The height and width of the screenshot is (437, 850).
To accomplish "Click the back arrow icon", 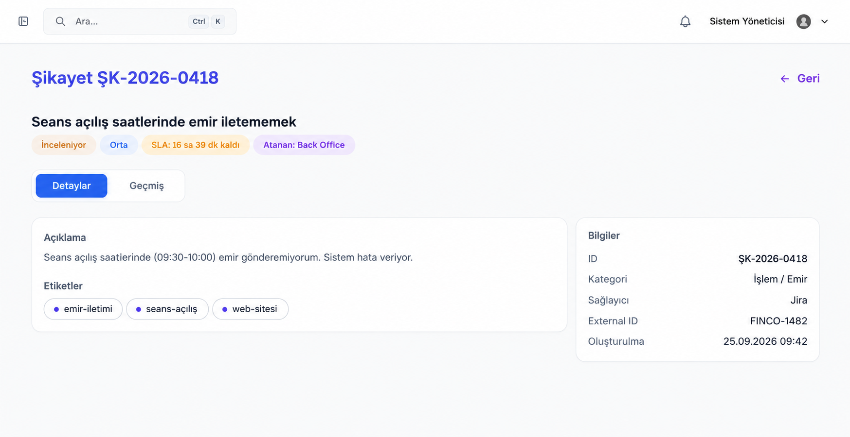I will coord(785,79).
